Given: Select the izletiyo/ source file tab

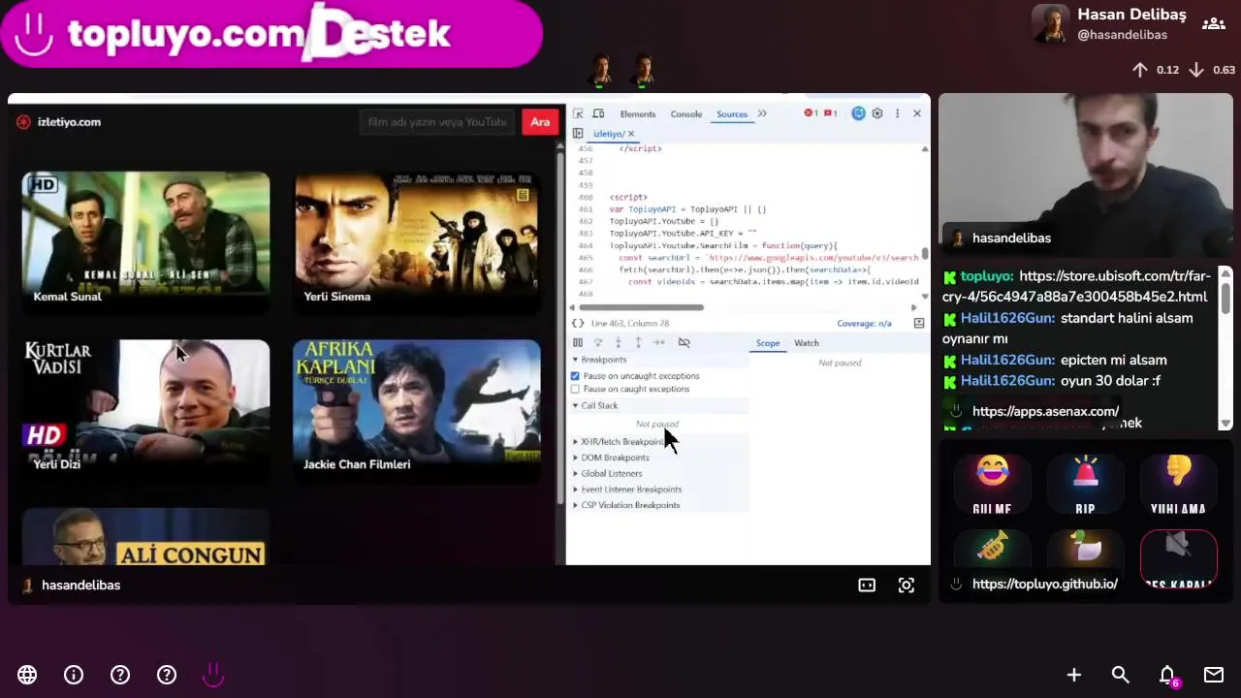Looking at the screenshot, I should [609, 134].
